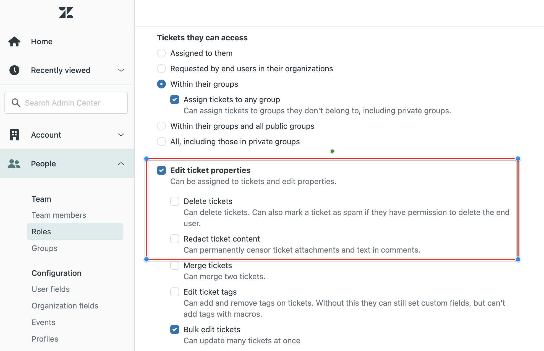Open the Roles menu item
This screenshot has height=351, width=544.
[x=41, y=232]
